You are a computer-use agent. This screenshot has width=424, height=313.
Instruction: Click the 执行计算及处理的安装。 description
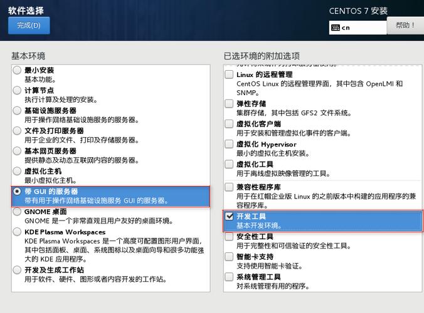click(x=61, y=100)
